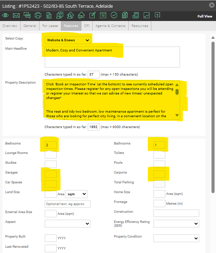Click the circled checkmark icon

pos(114,15)
